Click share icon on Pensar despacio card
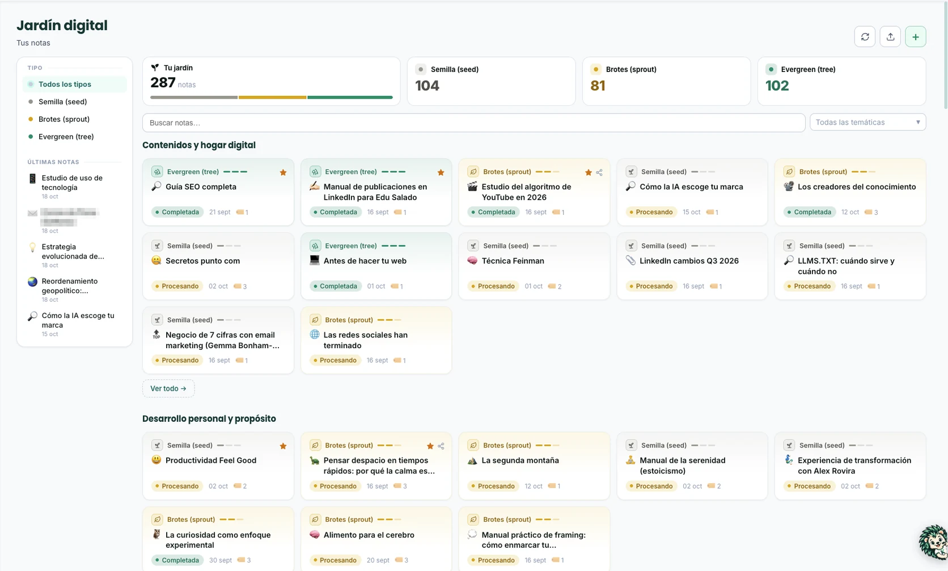Screen dimensions: 948x571 click(x=441, y=446)
